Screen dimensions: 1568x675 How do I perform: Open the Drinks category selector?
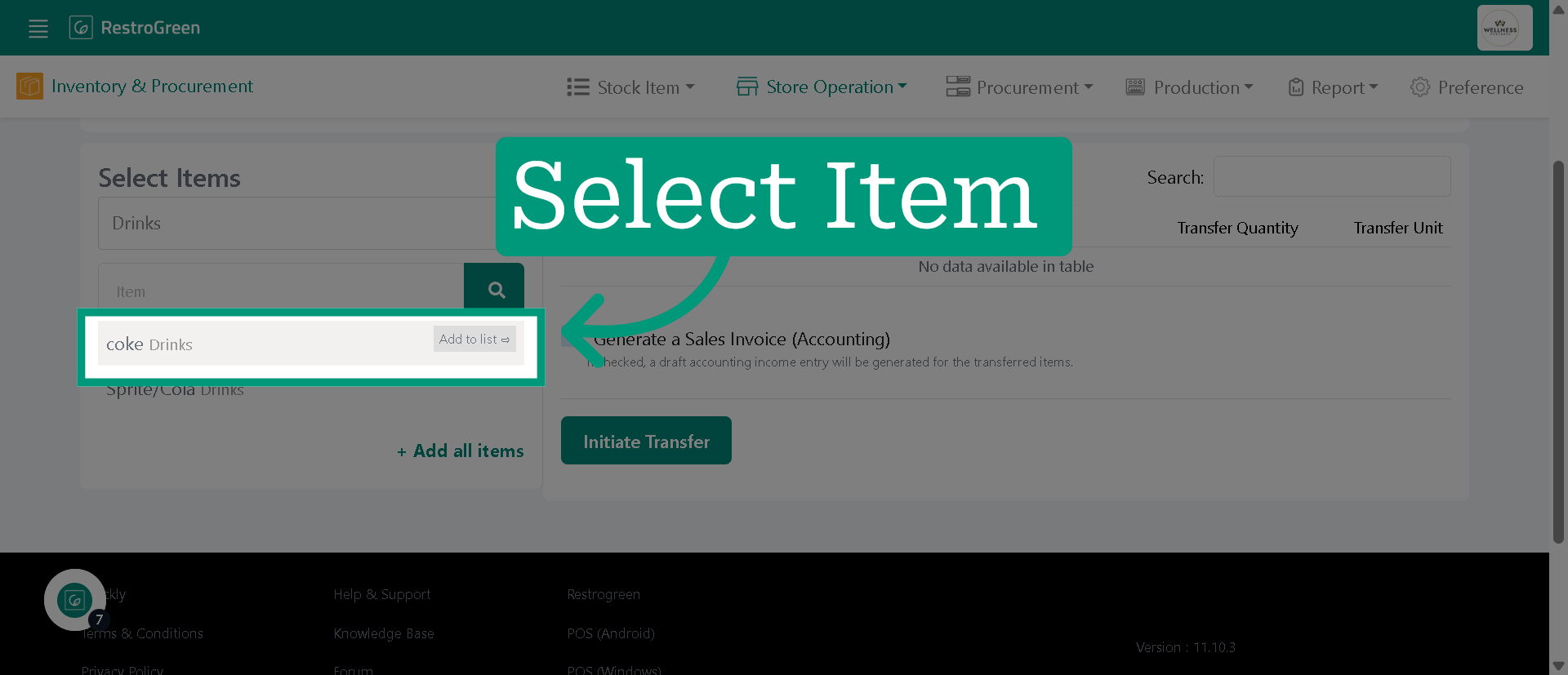[x=297, y=223]
